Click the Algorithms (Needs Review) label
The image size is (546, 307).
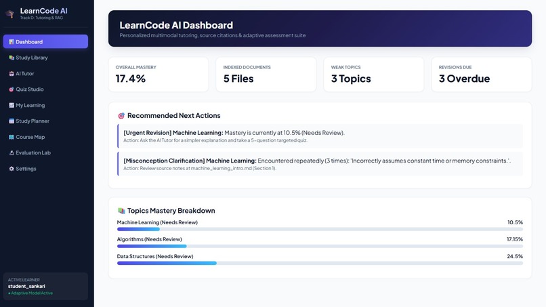click(x=150, y=239)
